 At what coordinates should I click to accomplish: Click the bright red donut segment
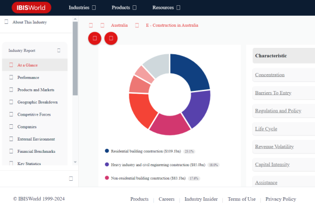point(141,109)
